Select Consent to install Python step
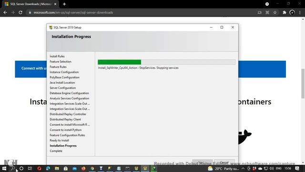This screenshot has height=172, width=305. 66,130
